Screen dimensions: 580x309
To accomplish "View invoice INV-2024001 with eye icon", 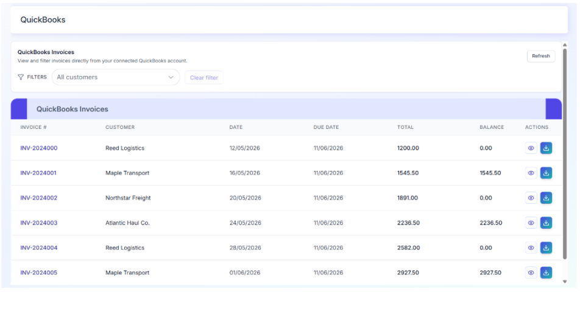I will pos(531,173).
